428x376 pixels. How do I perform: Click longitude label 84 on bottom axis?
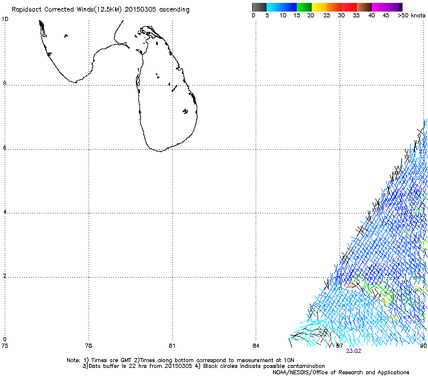(256, 346)
